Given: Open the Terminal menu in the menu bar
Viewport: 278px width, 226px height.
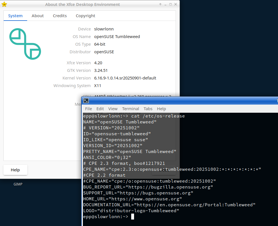Looking at the screenshot, I should coord(130,109).
